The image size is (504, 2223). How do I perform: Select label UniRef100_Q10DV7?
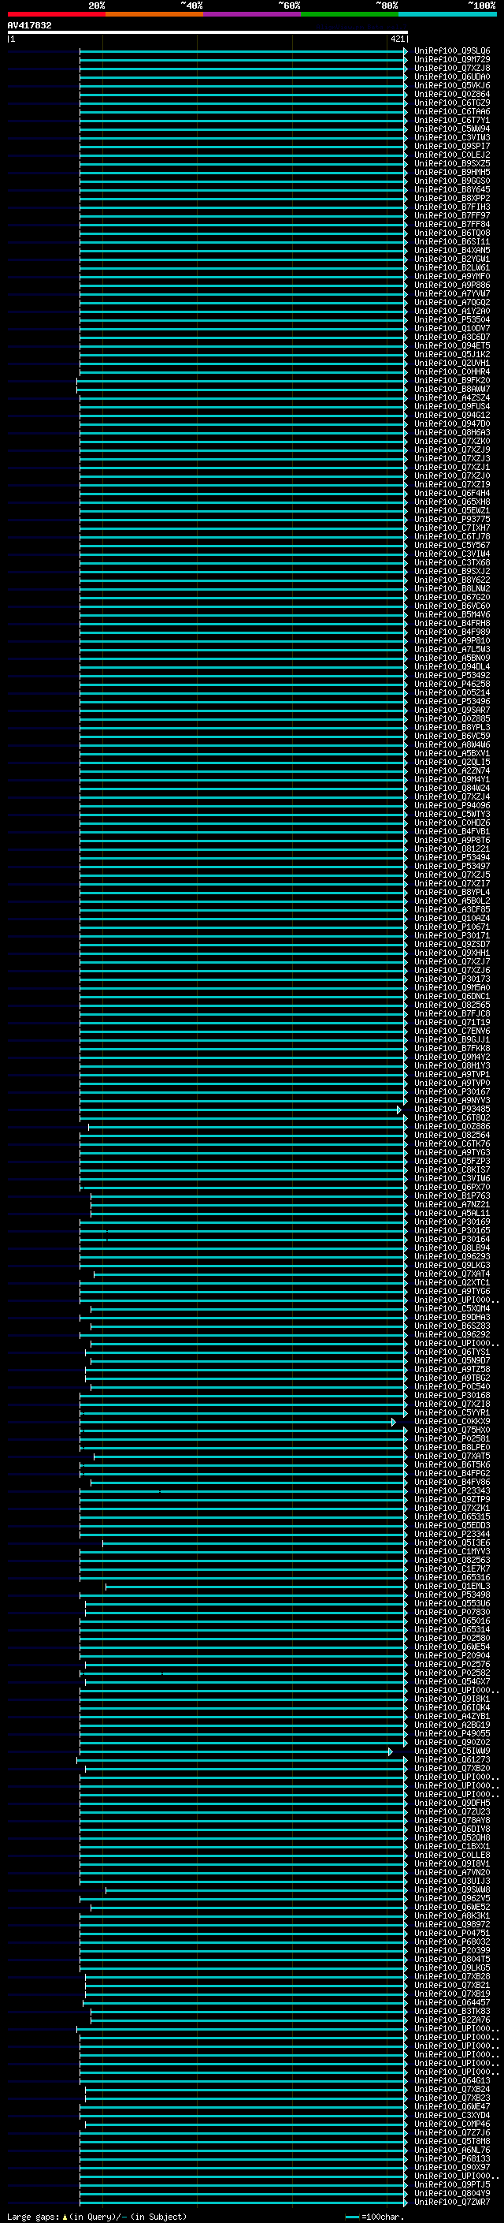point(451,328)
